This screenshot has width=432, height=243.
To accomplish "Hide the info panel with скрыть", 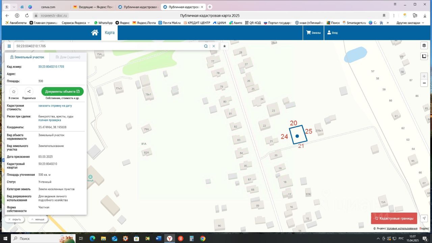I will coord(15,219).
